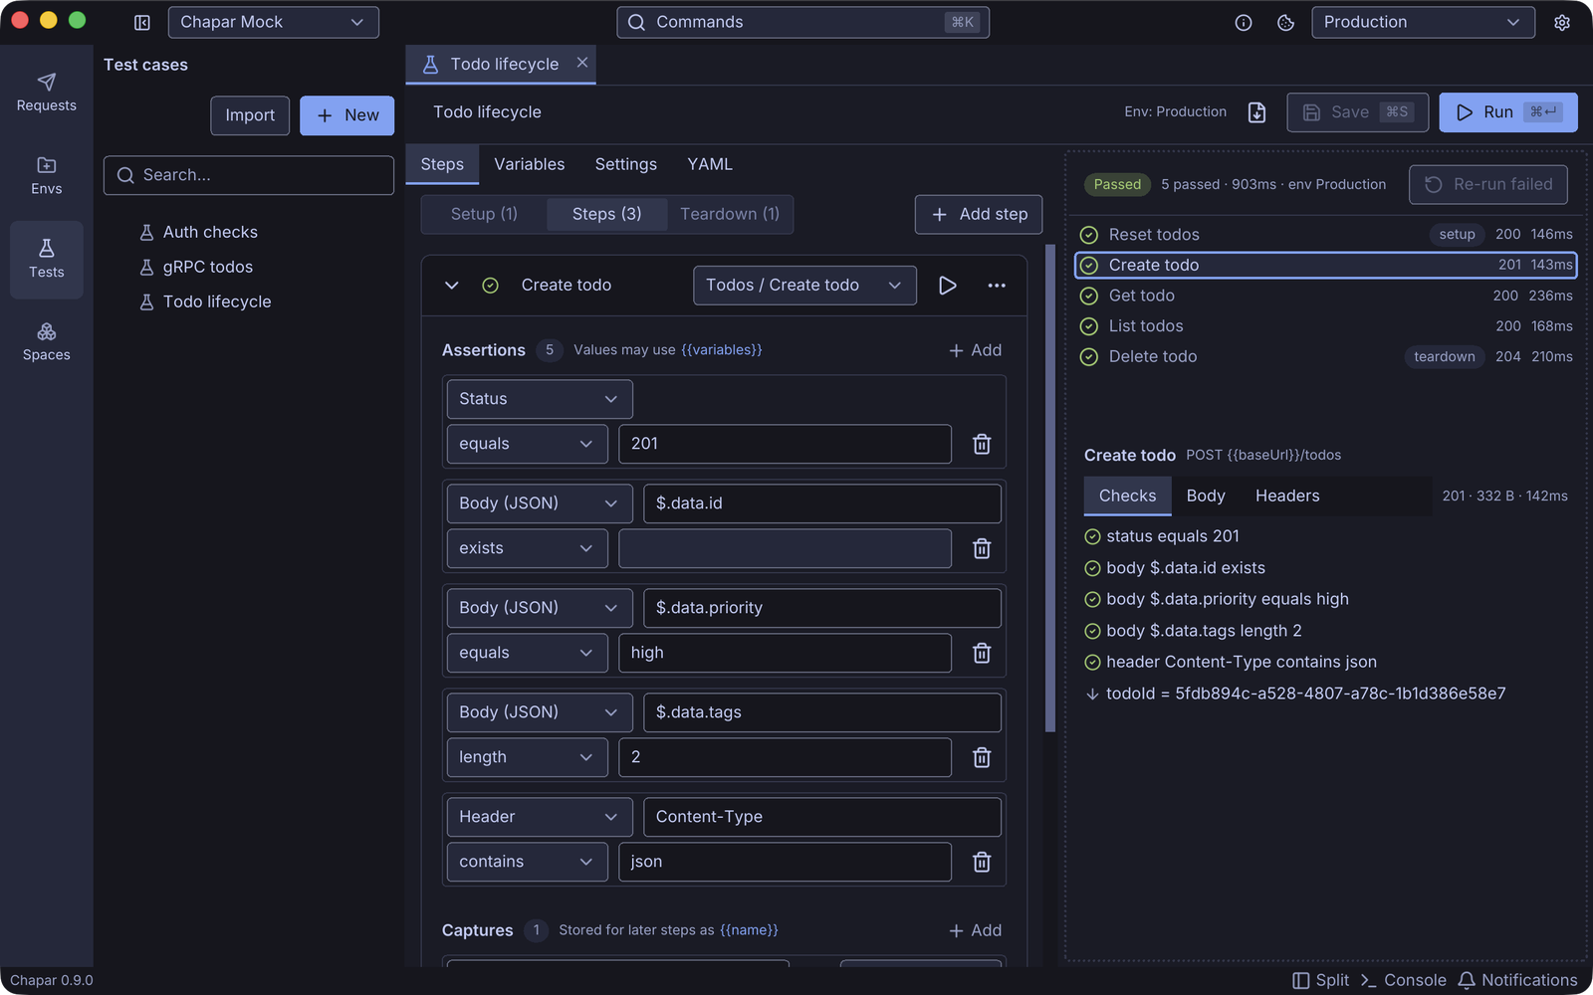The height and width of the screenshot is (995, 1593).
Task: Open the Status assertion type dropdown
Action: tap(539, 399)
